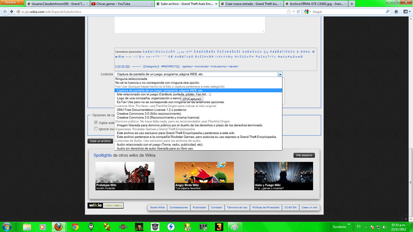
Task: Select 'pertenece a la compañía Rockstar Games' option
Action: pos(198,137)
